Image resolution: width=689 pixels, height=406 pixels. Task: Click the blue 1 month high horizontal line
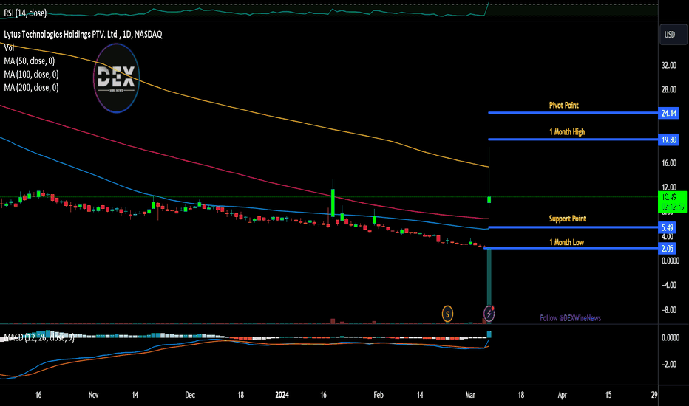coord(572,140)
